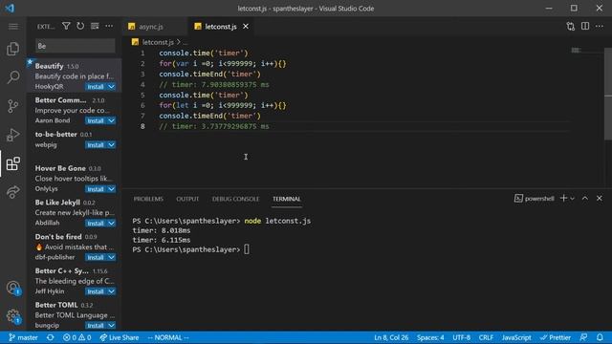This screenshot has height=344, width=612.
Task: Open the Run and Debug view
Action: 12,135
